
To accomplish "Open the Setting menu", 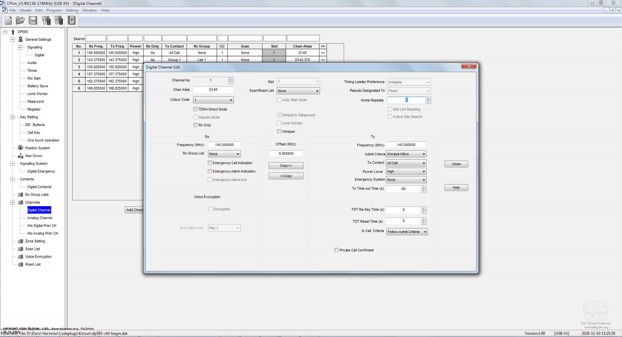I will coord(72,10).
